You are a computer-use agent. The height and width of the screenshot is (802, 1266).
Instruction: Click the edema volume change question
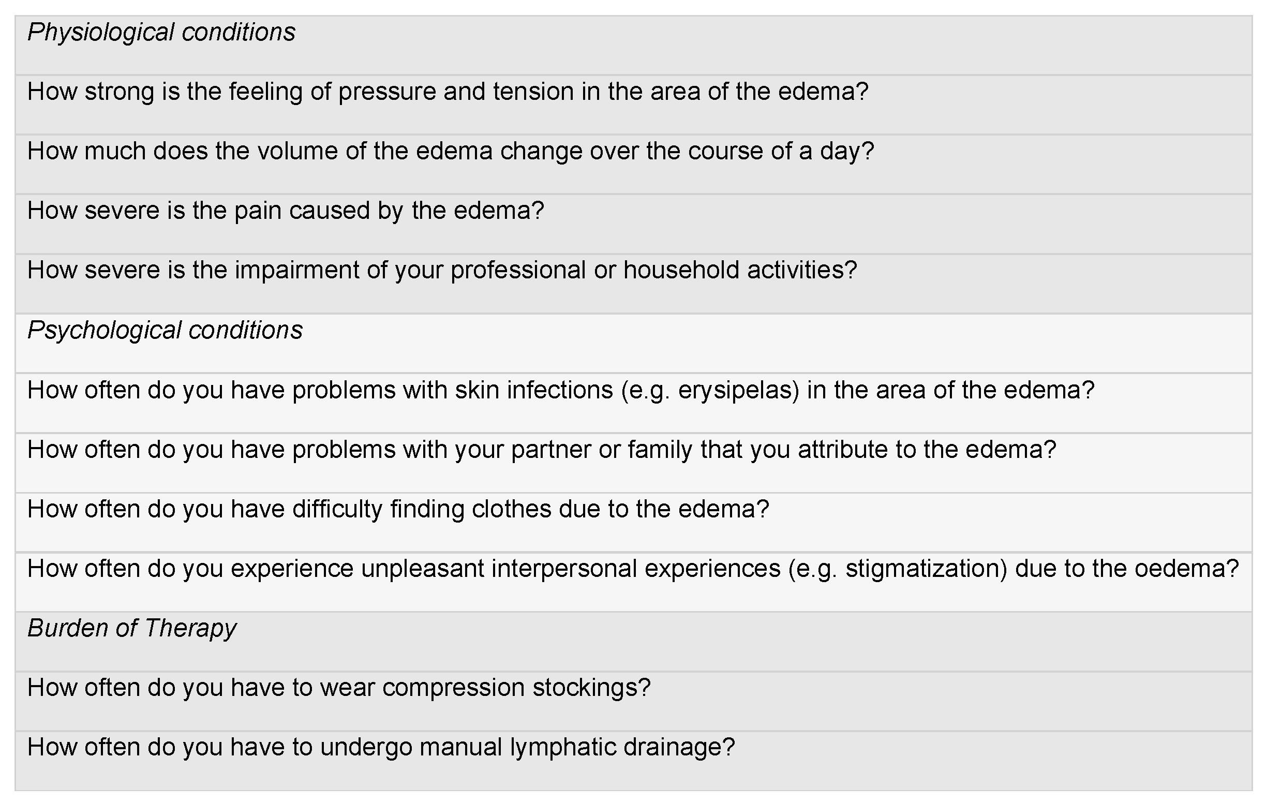(x=450, y=152)
